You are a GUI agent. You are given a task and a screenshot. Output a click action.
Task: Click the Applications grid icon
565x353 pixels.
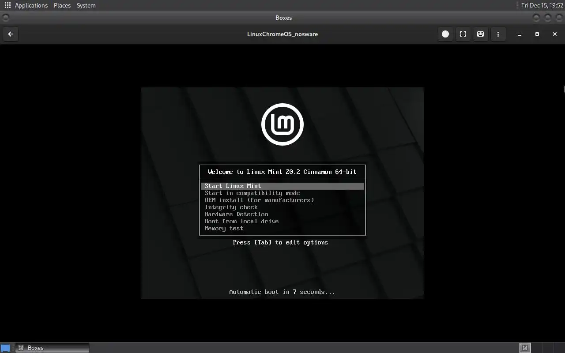tap(8, 5)
